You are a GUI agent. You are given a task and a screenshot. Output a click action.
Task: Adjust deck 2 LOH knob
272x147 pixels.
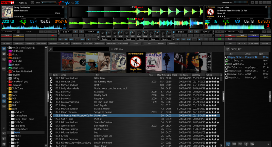157,33
